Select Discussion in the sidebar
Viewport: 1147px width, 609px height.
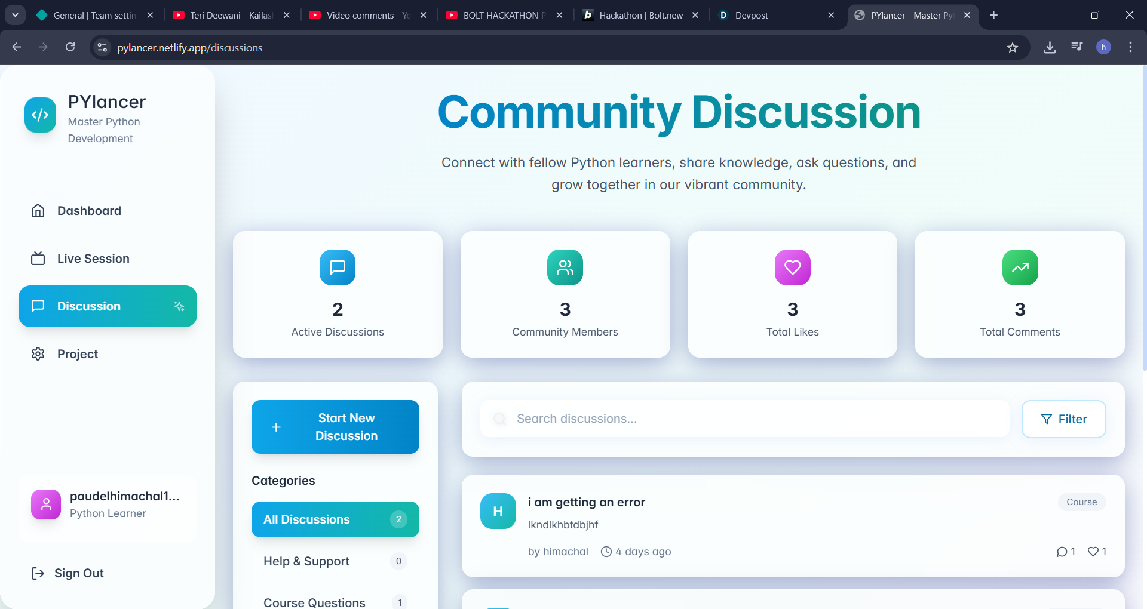[108, 306]
